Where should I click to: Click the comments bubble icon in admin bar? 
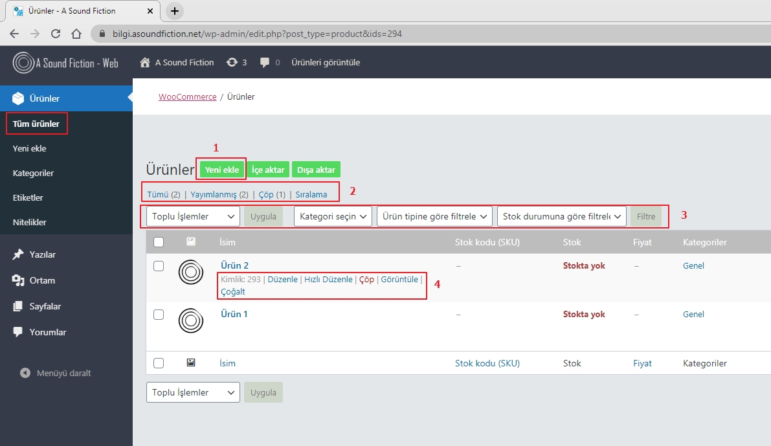265,63
